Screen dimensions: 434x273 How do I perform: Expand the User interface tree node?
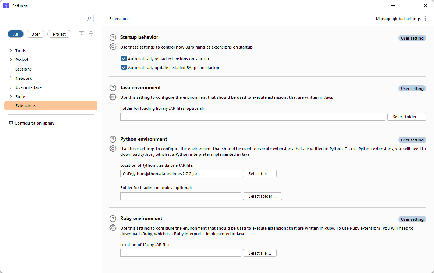pyautogui.click(x=11, y=87)
